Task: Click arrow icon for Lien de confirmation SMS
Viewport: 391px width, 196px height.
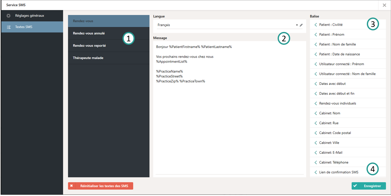Action: click(316, 172)
